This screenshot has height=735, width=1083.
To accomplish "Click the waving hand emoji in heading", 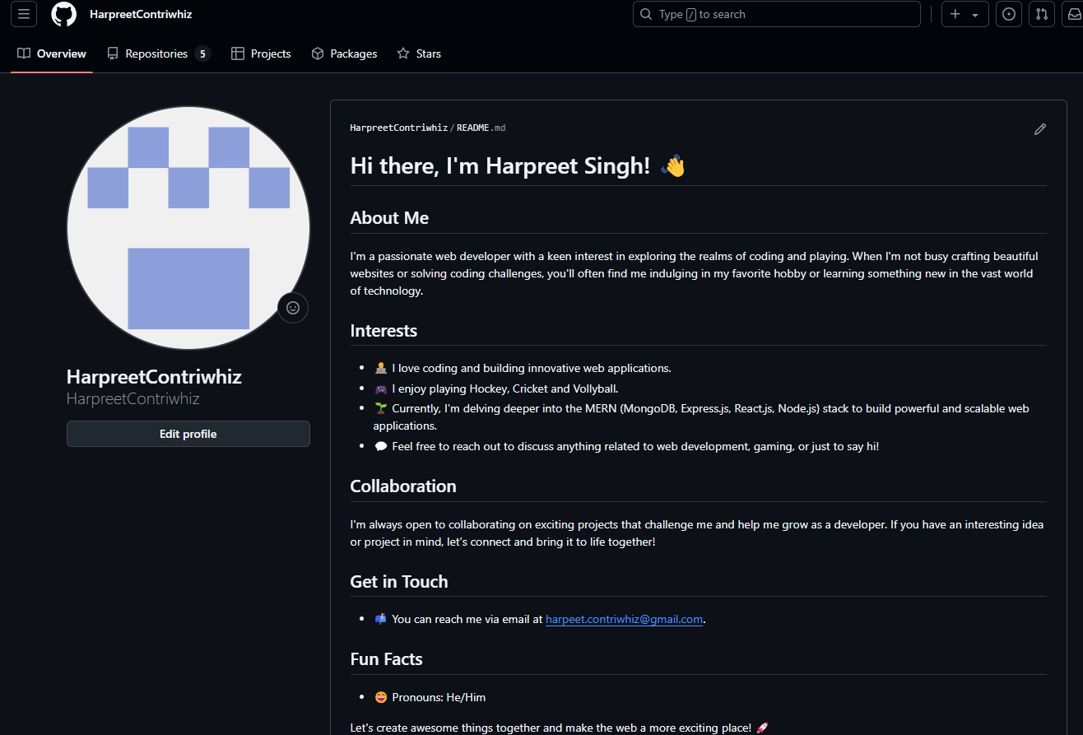I will (674, 165).
